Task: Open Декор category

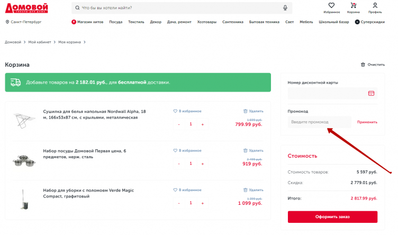Action: pos(156,22)
